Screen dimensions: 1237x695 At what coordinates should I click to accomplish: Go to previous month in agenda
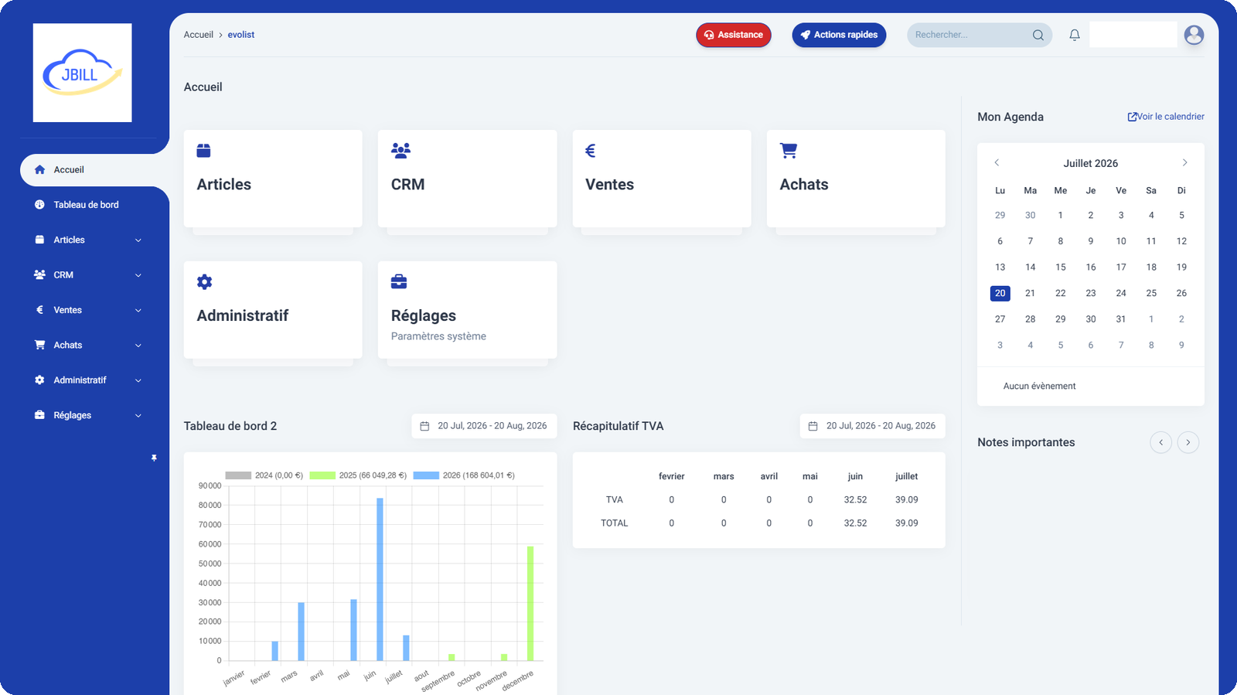997,162
